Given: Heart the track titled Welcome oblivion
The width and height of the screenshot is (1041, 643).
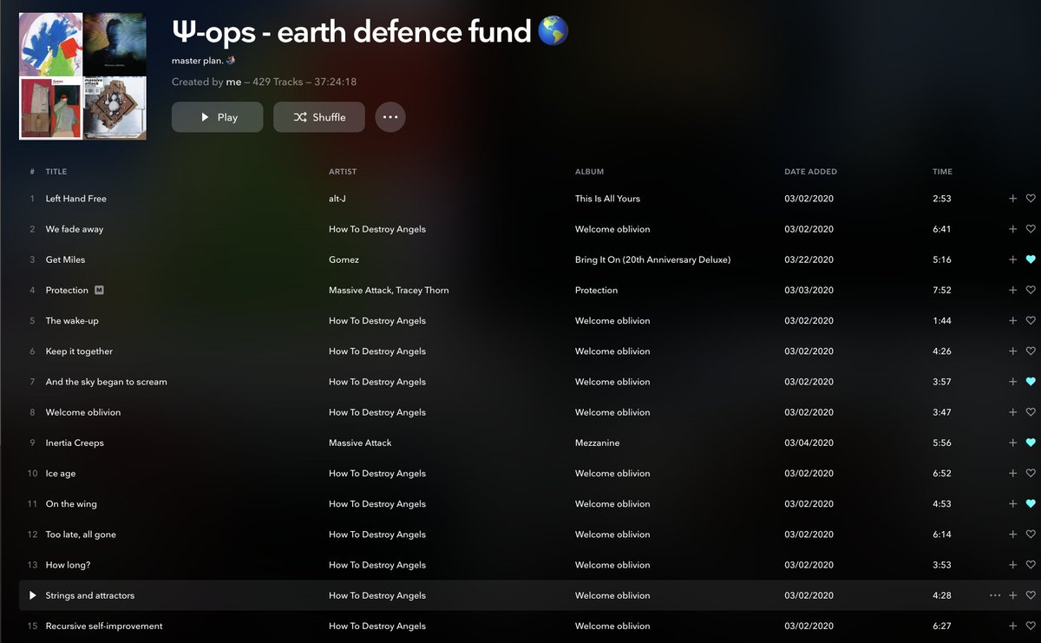Looking at the screenshot, I should (1031, 412).
